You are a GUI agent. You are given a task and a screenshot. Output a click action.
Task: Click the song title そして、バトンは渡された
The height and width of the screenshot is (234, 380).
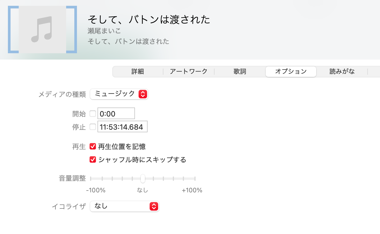[x=149, y=19]
